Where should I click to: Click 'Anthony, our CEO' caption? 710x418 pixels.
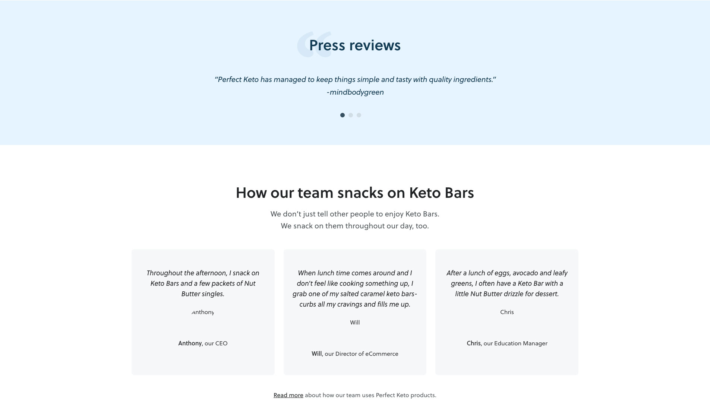(x=203, y=343)
